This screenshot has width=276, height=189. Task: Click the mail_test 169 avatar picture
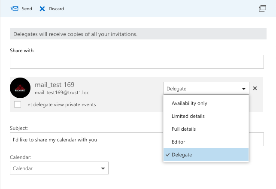coord(20,88)
